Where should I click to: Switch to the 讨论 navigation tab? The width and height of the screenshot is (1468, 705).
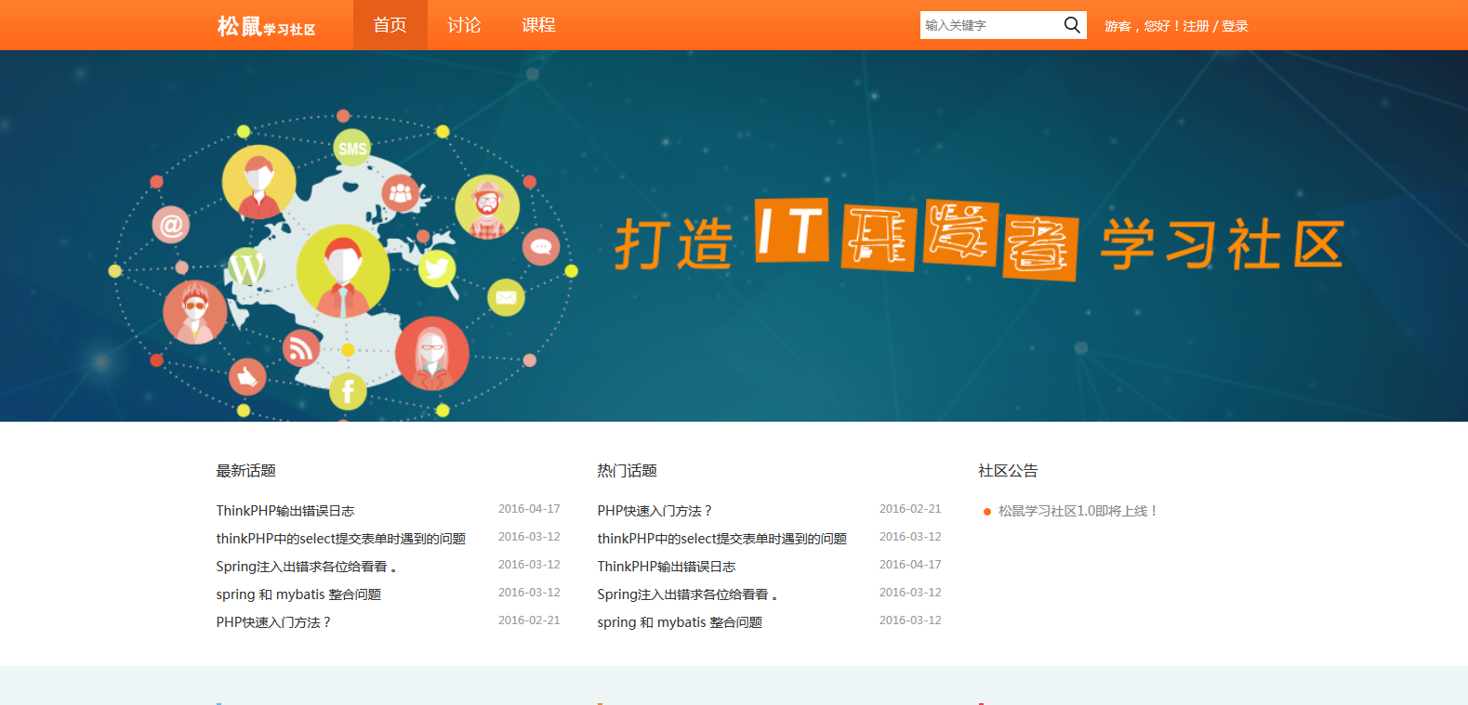tap(464, 25)
